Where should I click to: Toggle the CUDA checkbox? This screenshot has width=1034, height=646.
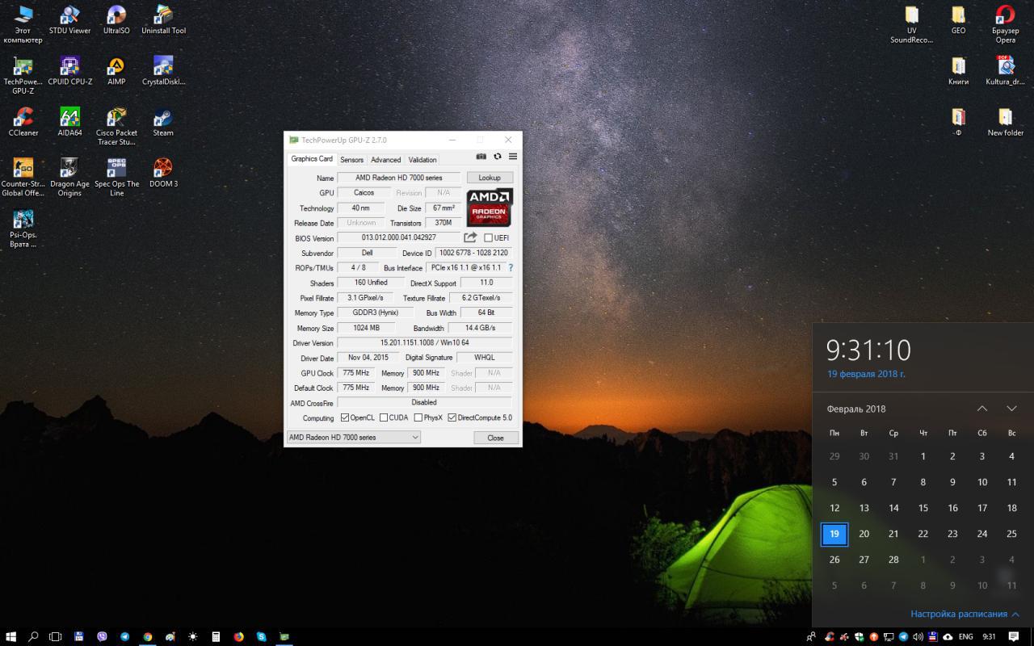click(384, 417)
